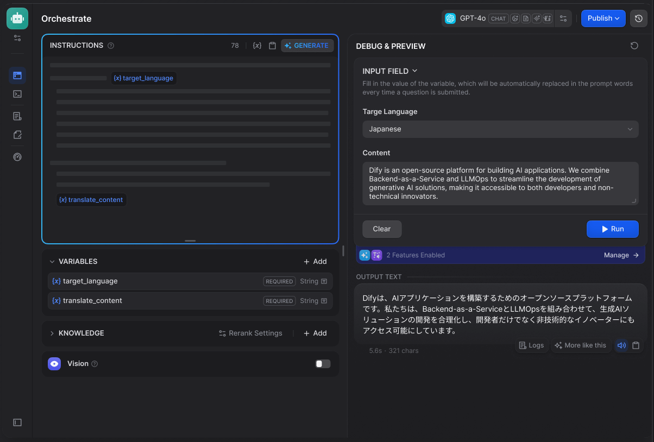The height and width of the screenshot is (442, 654).
Task: Enable the Vision toggle switch
Action: point(323,364)
